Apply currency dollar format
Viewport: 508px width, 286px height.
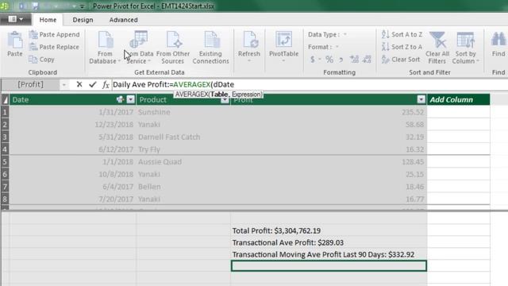[312, 60]
